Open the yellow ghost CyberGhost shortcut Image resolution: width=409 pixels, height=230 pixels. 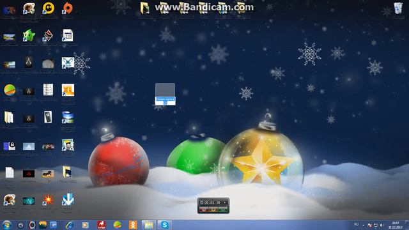tap(49, 8)
